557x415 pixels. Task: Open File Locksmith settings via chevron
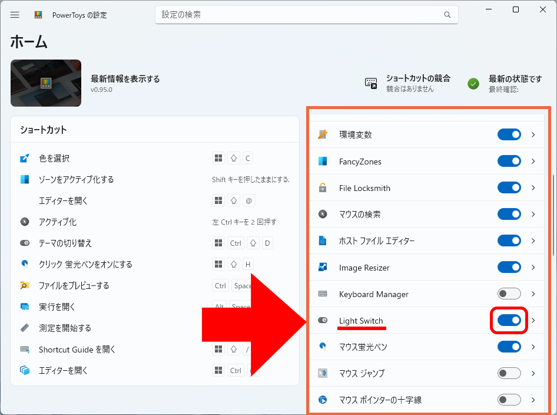click(533, 188)
